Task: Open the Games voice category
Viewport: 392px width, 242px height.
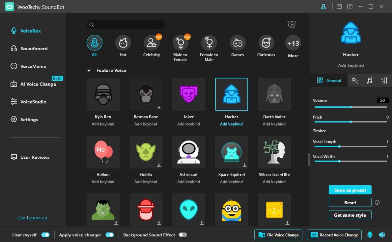Action: (238, 43)
